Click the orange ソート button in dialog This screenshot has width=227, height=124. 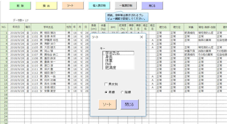click(108, 104)
